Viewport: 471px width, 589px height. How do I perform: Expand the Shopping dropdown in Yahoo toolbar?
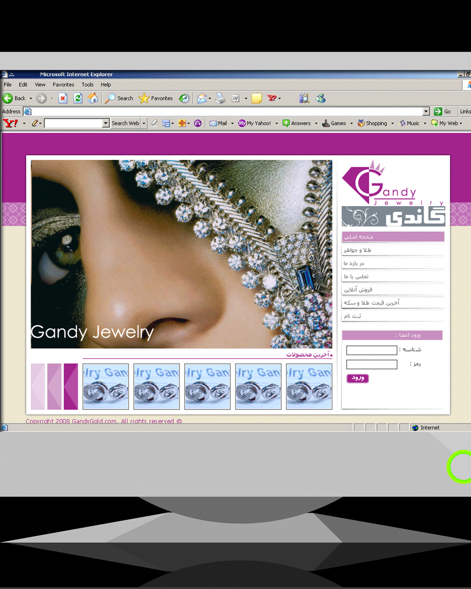click(x=392, y=123)
